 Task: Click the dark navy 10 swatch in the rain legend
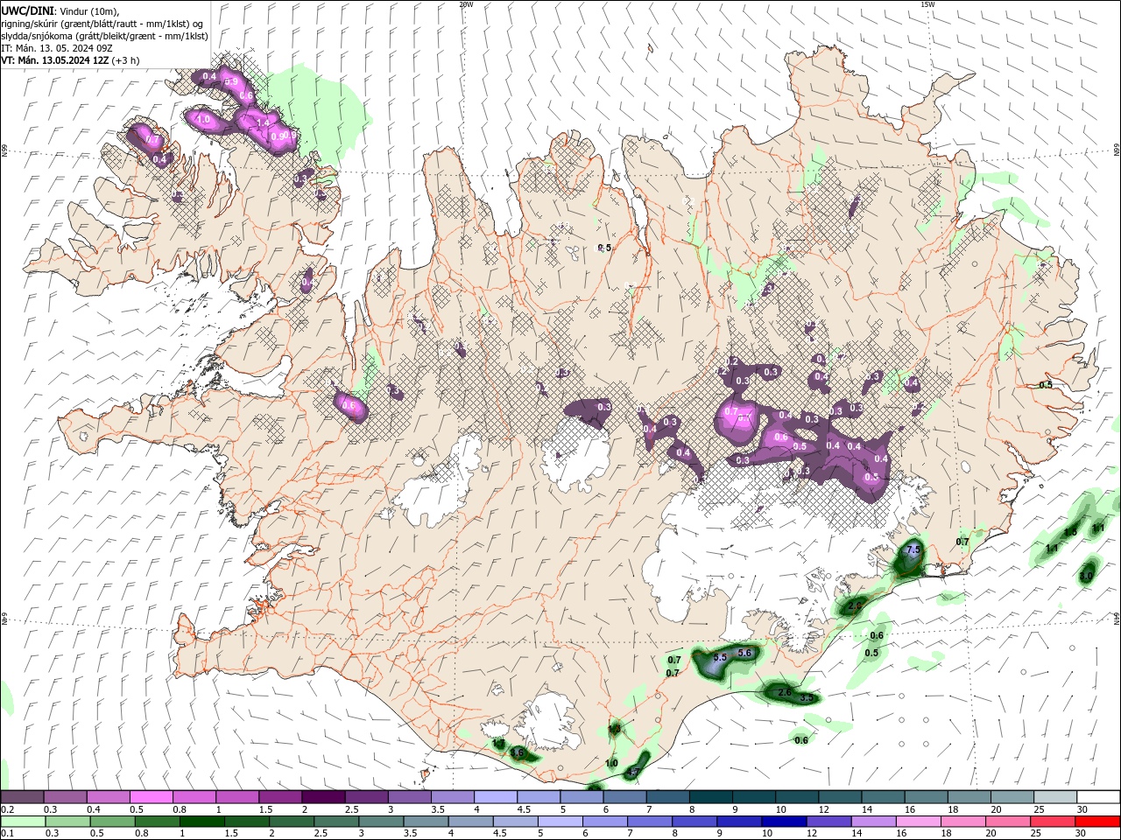click(x=782, y=822)
